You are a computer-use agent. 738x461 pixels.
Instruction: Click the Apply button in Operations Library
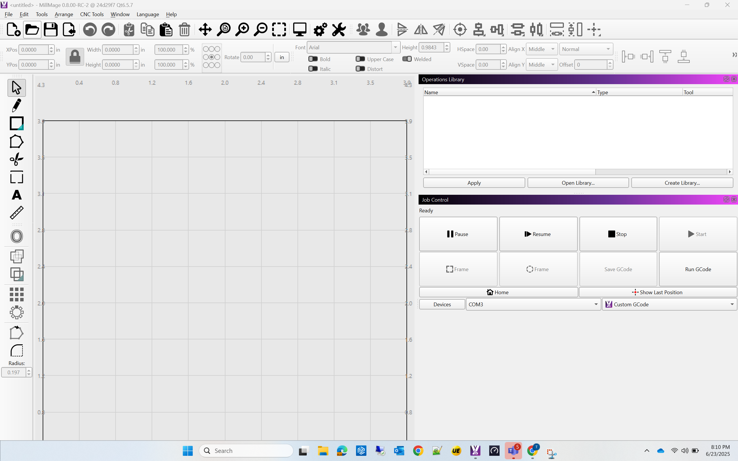(474, 183)
